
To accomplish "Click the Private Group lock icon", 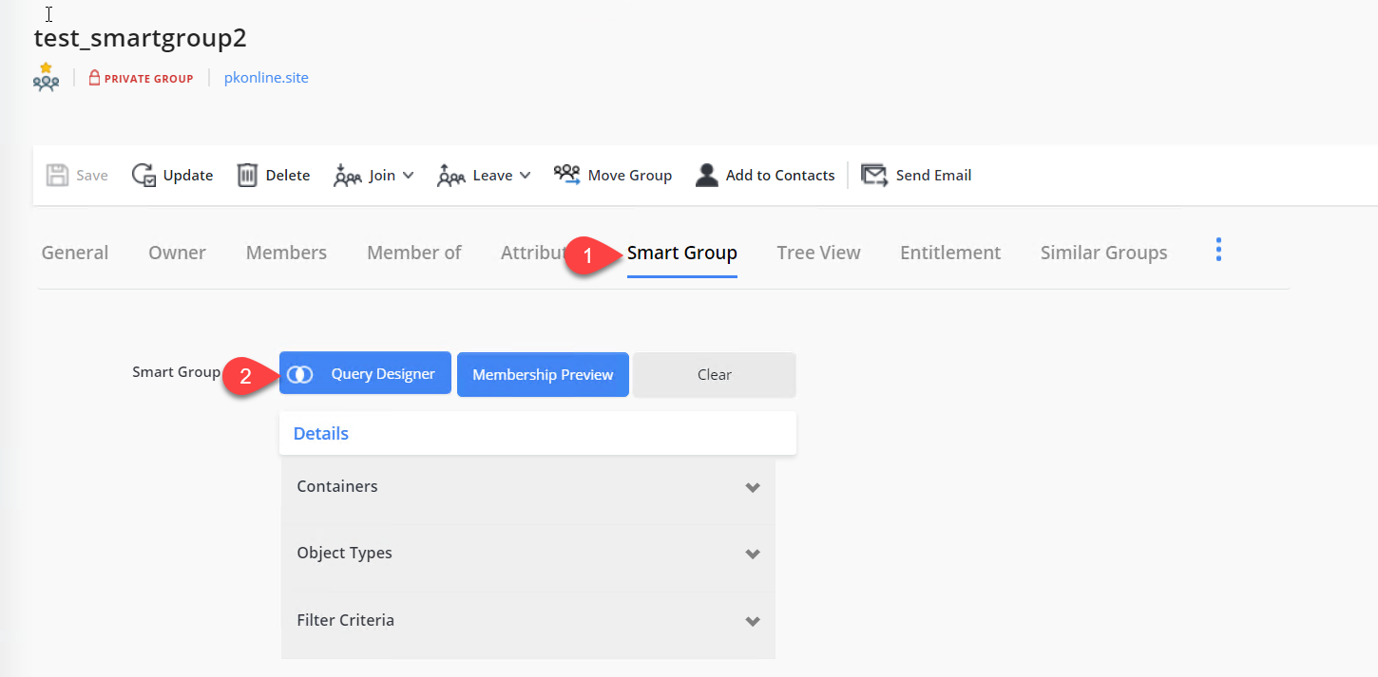I will 93,77.
